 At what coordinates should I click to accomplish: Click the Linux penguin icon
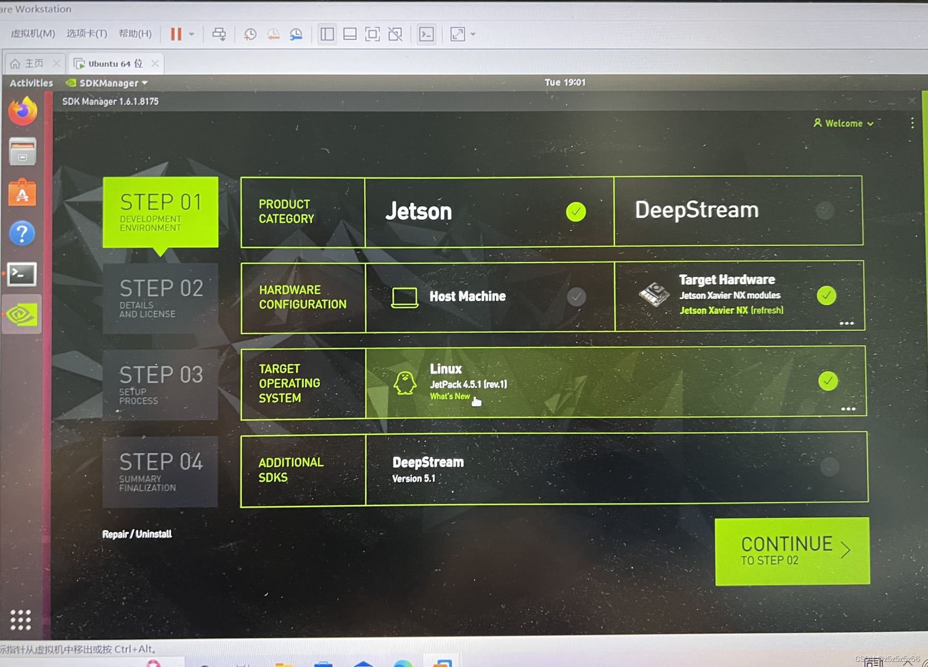pyautogui.click(x=405, y=383)
